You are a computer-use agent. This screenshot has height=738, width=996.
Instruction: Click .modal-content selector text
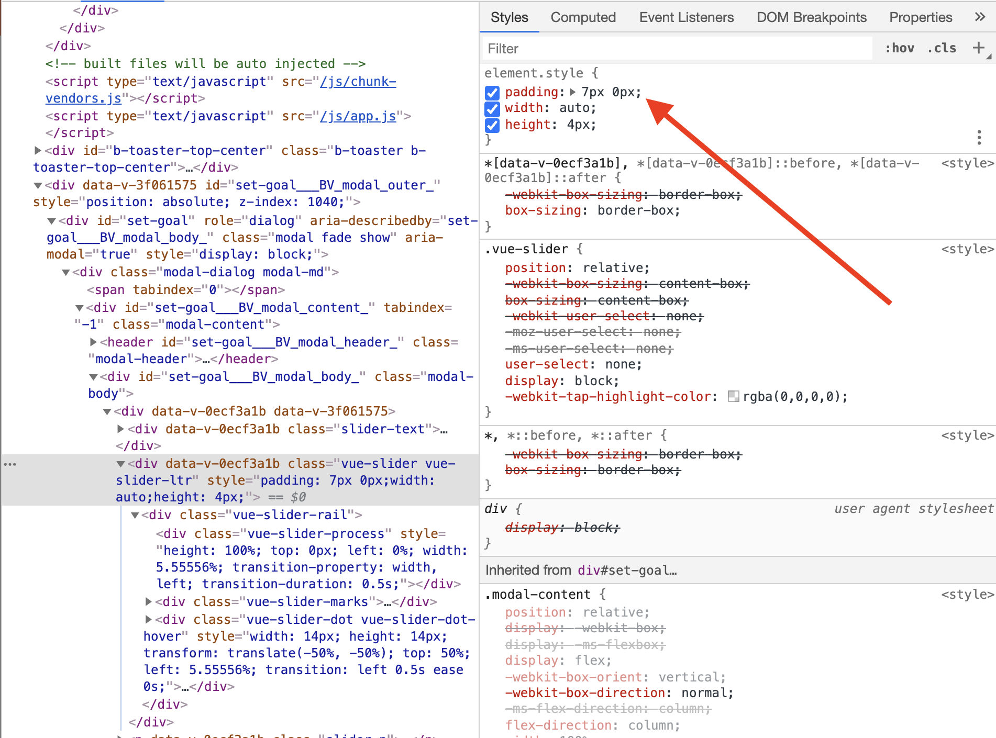click(x=538, y=595)
